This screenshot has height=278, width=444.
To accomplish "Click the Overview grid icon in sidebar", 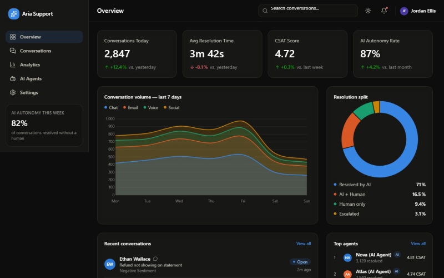I will click(x=13, y=37).
